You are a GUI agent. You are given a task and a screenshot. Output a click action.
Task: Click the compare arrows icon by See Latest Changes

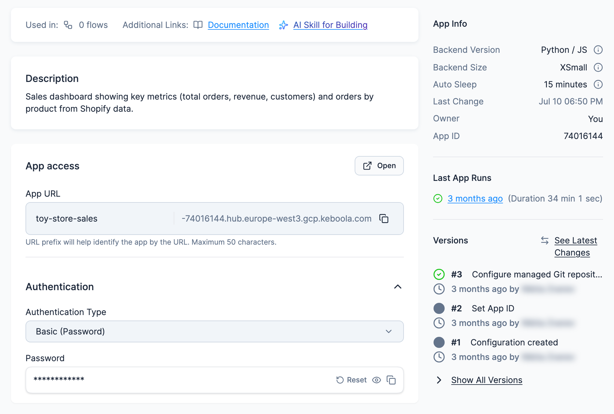click(545, 240)
